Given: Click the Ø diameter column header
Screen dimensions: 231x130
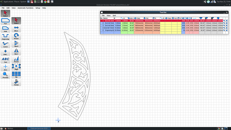Looking at the screenshot, I should [x=117, y=18].
